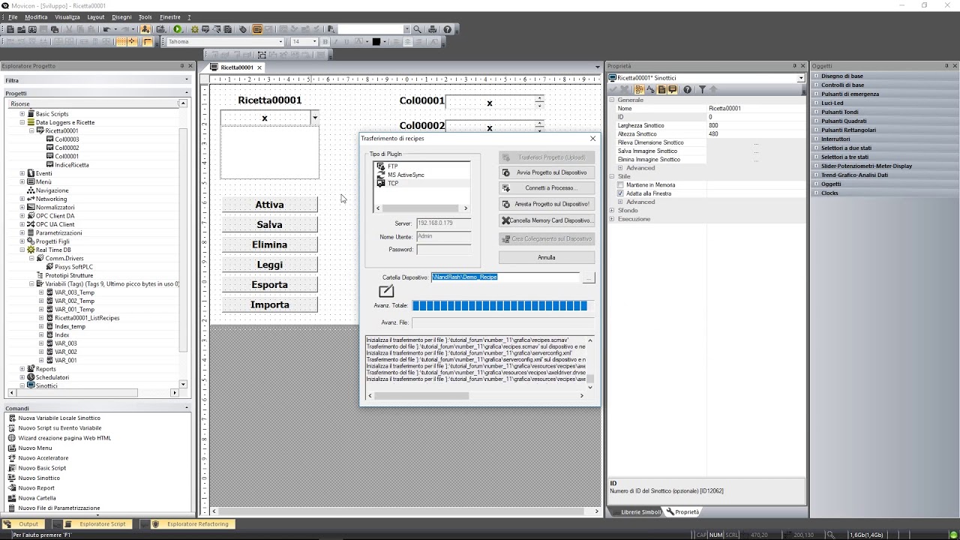The width and height of the screenshot is (960, 540).
Task: Switch to the Output tab
Action: [23, 524]
